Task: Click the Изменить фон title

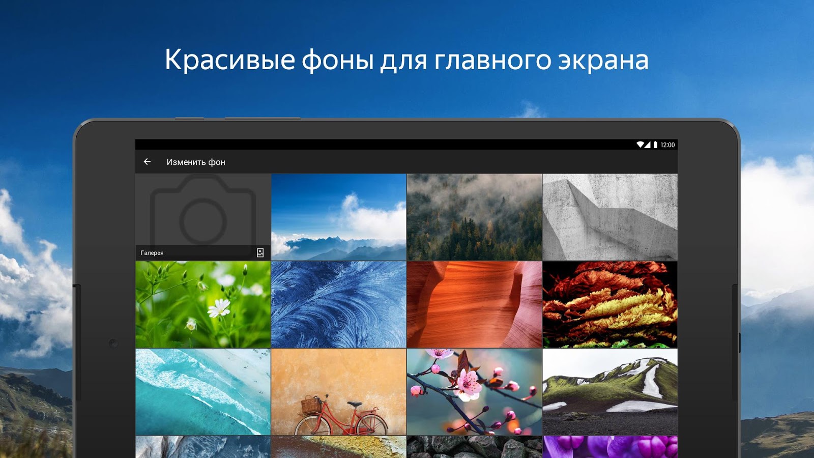Action: point(196,162)
